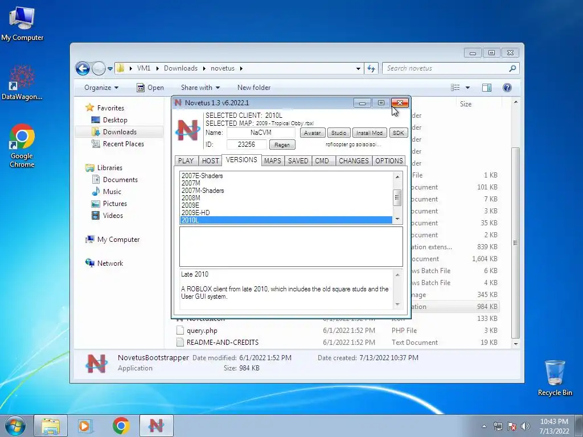
Task: Click the Studio button in Novetus
Action: [339, 133]
